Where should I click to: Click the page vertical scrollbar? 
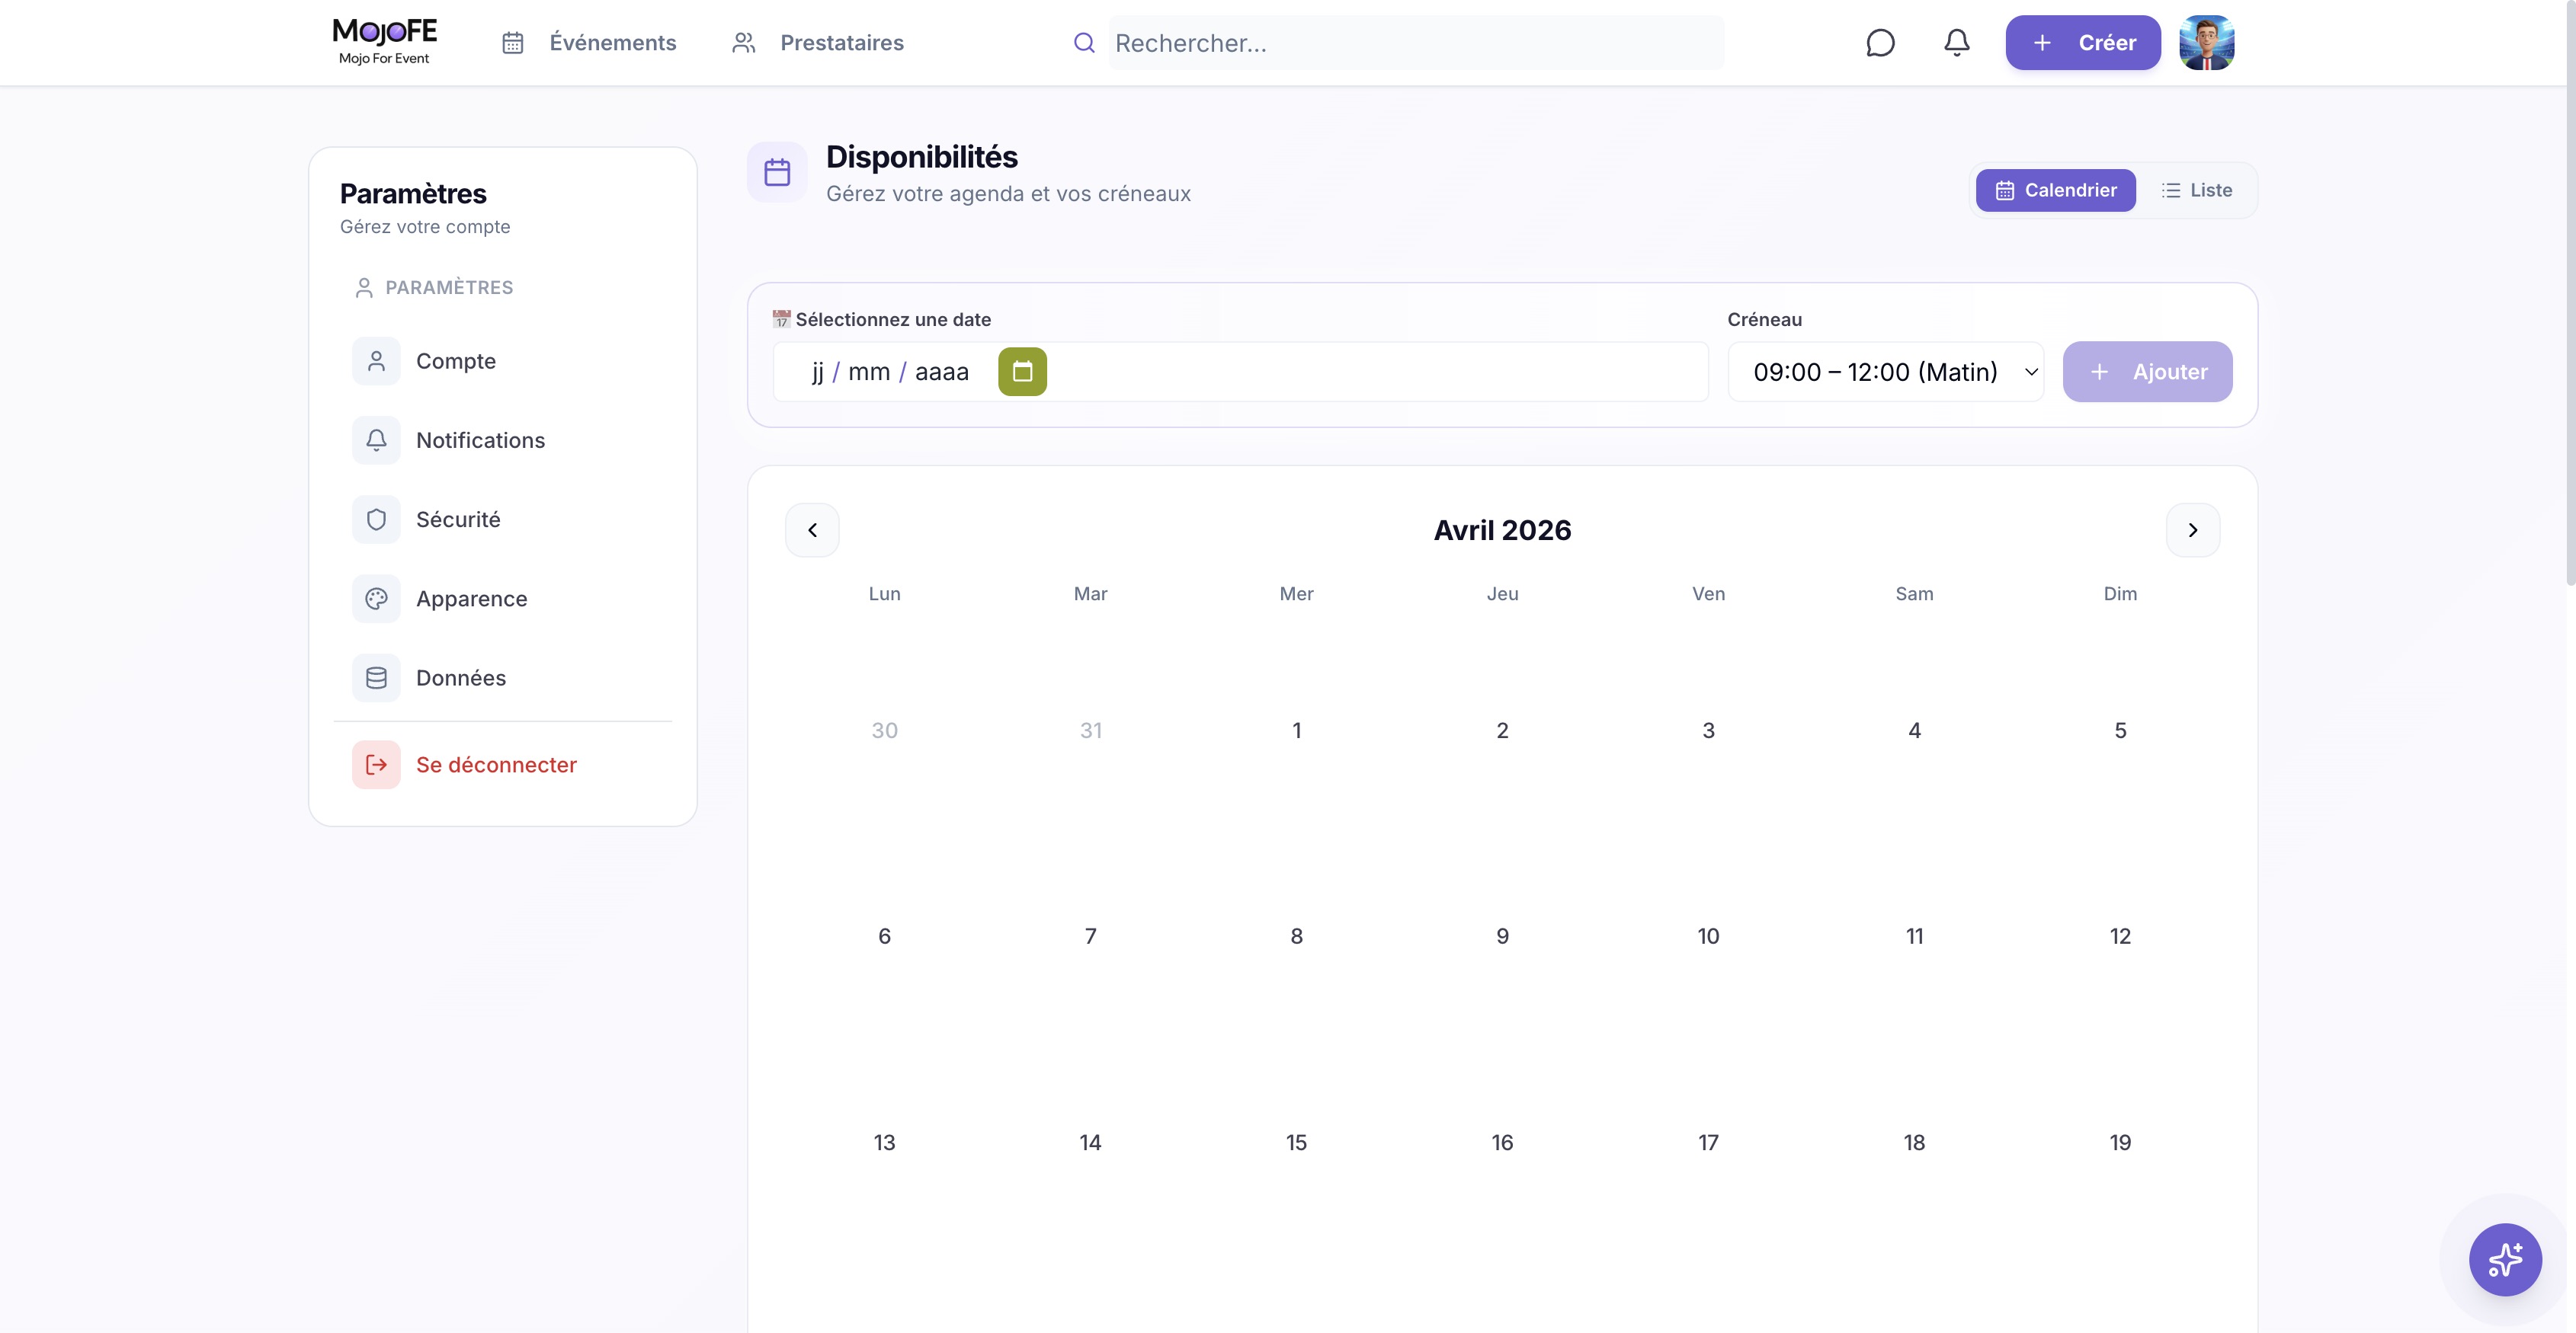coord(2570,294)
